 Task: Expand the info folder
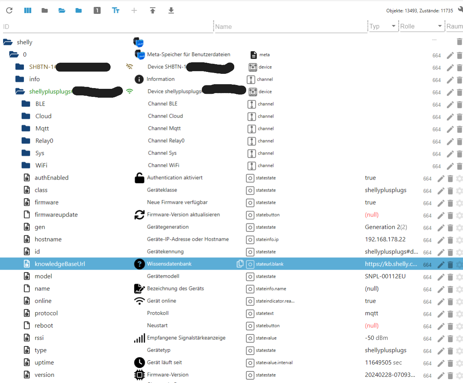[x=20, y=79]
